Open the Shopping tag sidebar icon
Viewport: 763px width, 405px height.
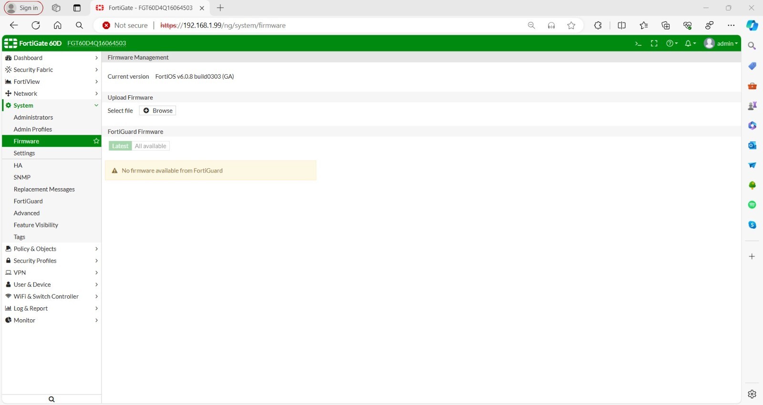[752, 66]
